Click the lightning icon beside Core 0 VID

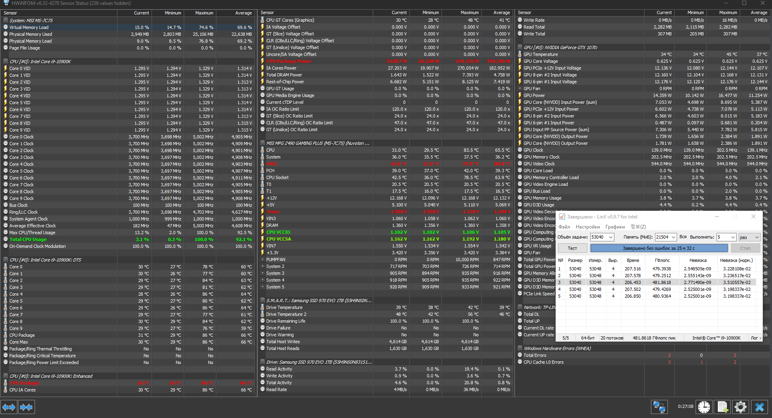[6, 68]
